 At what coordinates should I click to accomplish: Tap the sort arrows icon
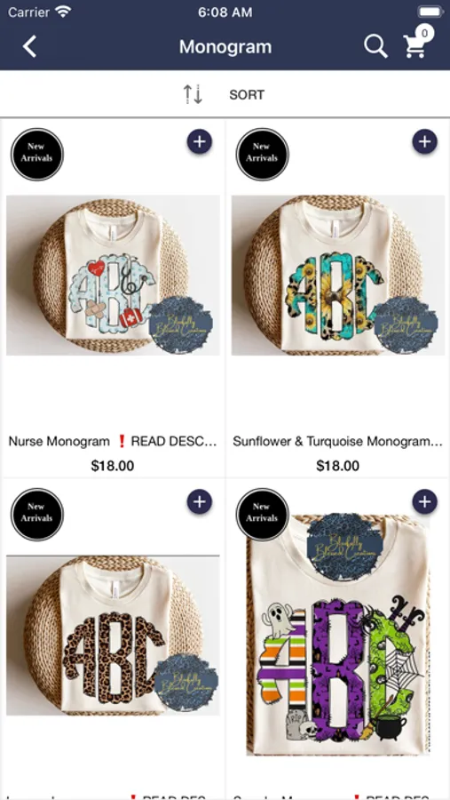(x=193, y=95)
